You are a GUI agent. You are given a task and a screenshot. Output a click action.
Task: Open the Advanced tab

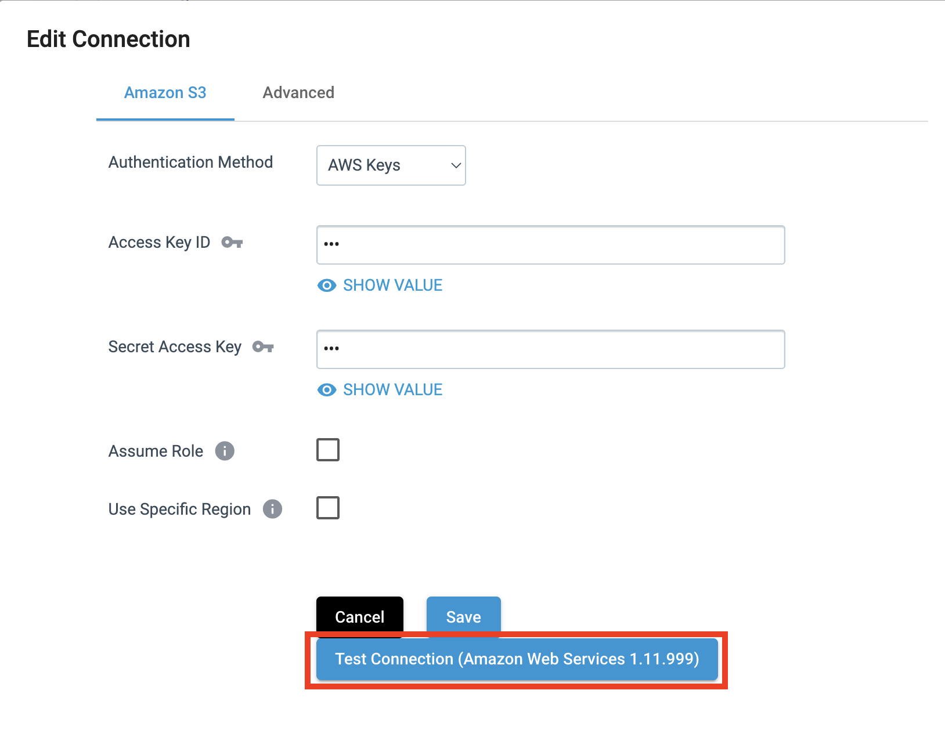point(298,93)
